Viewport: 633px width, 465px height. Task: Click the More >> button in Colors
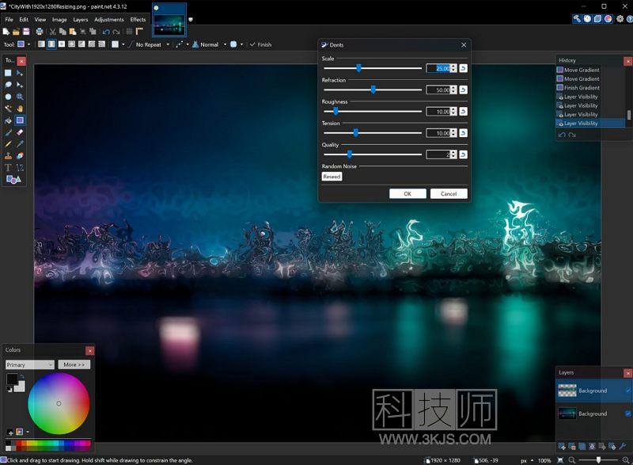(x=74, y=364)
